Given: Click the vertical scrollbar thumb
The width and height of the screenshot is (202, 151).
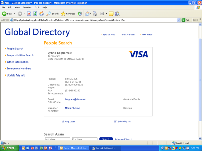Looking at the screenshot, I should (x=200, y=80).
